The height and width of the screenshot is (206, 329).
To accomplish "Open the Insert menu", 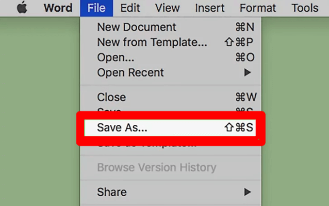I will click(x=209, y=8).
